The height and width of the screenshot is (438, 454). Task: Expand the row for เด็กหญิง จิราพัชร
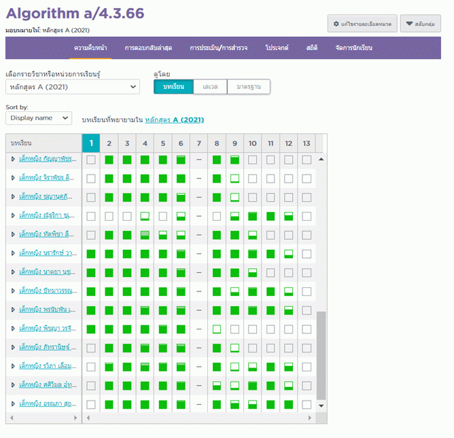click(x=13, y=178)
